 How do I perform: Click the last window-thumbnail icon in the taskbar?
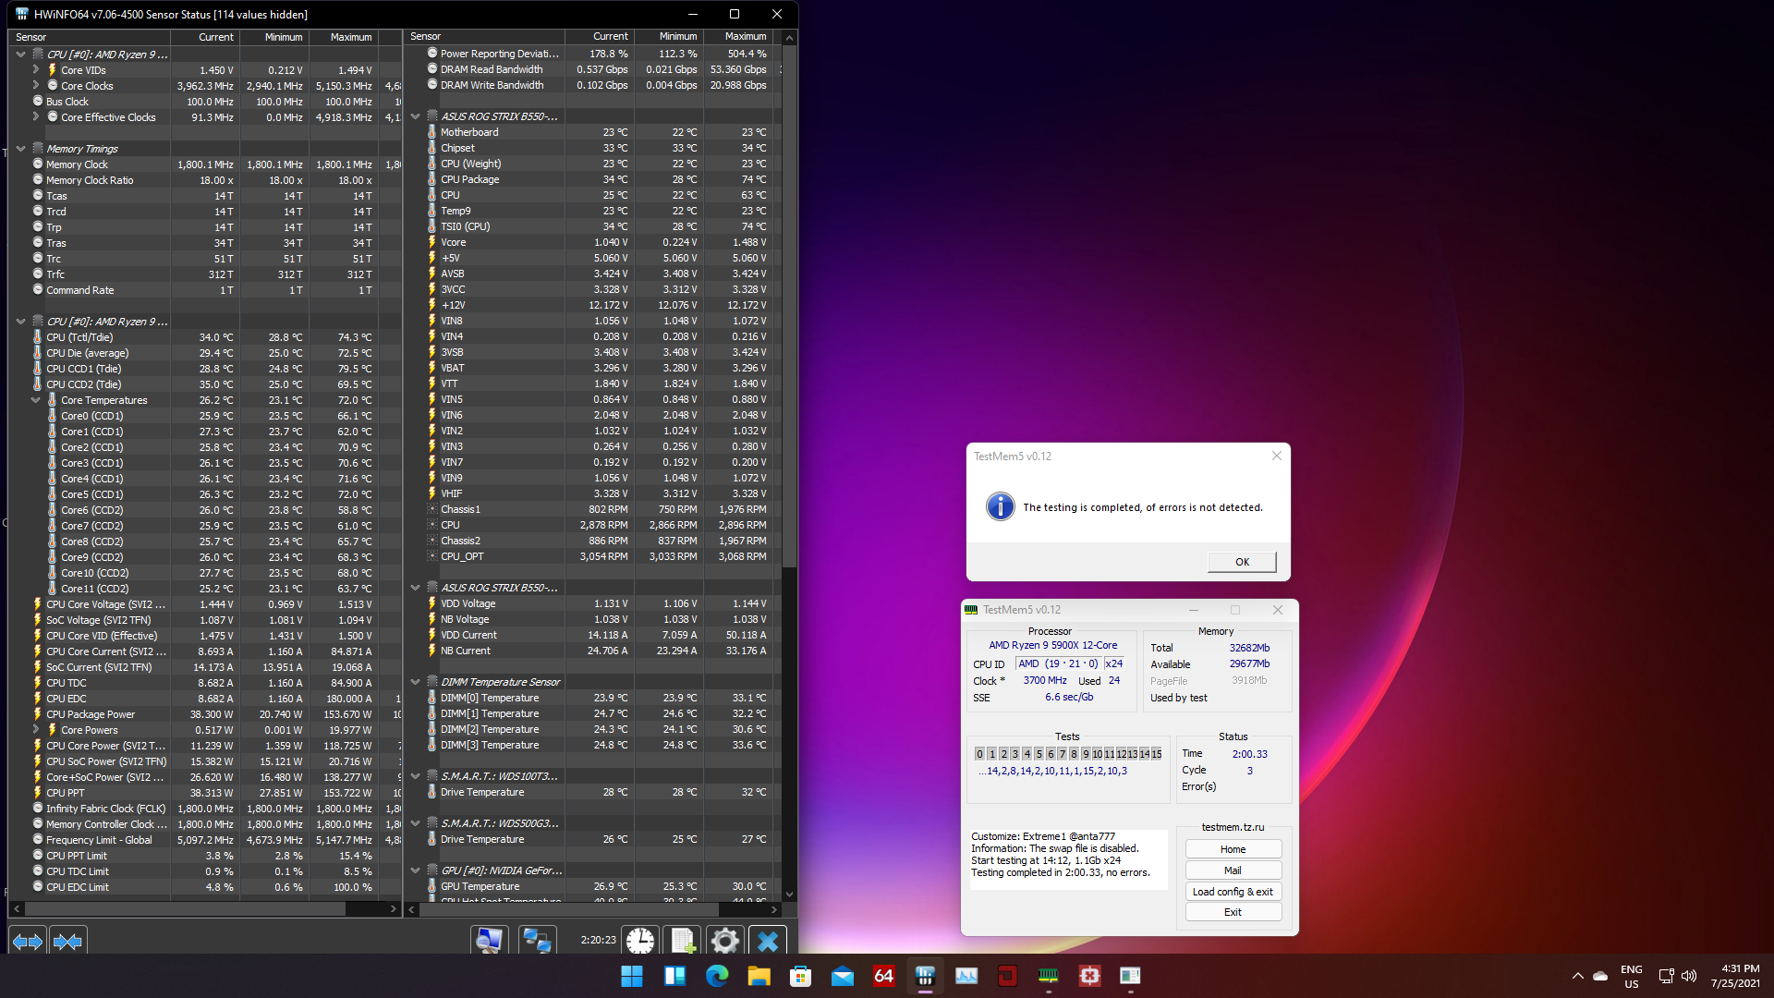pos(1130,976)
